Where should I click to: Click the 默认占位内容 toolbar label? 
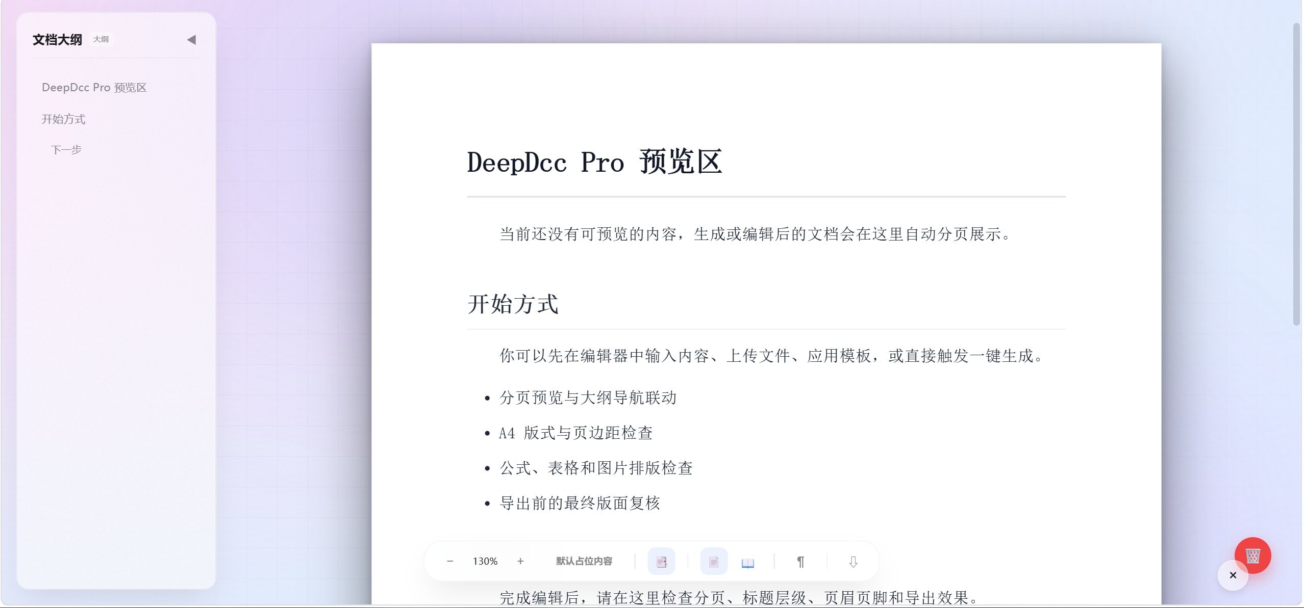584,561
